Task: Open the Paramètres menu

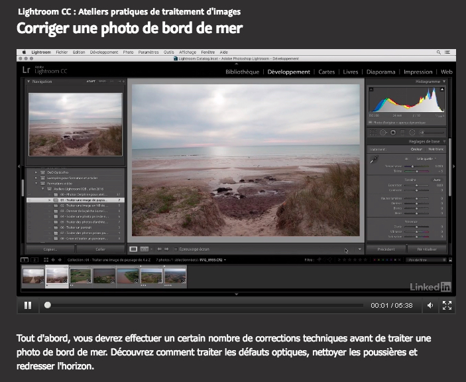Action: pyautogui.click(x=148, y=52)
